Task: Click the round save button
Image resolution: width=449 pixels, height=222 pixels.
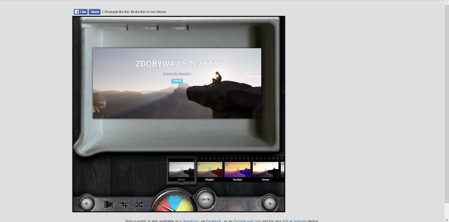Action: pyautogui.click(x=205, y=199)
